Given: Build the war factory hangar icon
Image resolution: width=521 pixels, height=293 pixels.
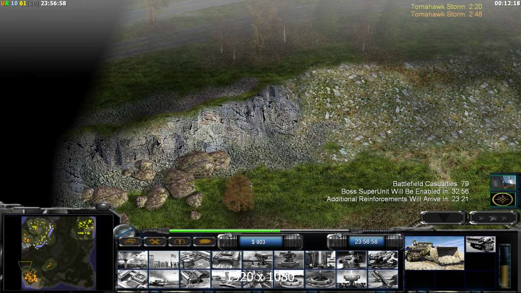Looking at the screenshot, I should (226, 260).
